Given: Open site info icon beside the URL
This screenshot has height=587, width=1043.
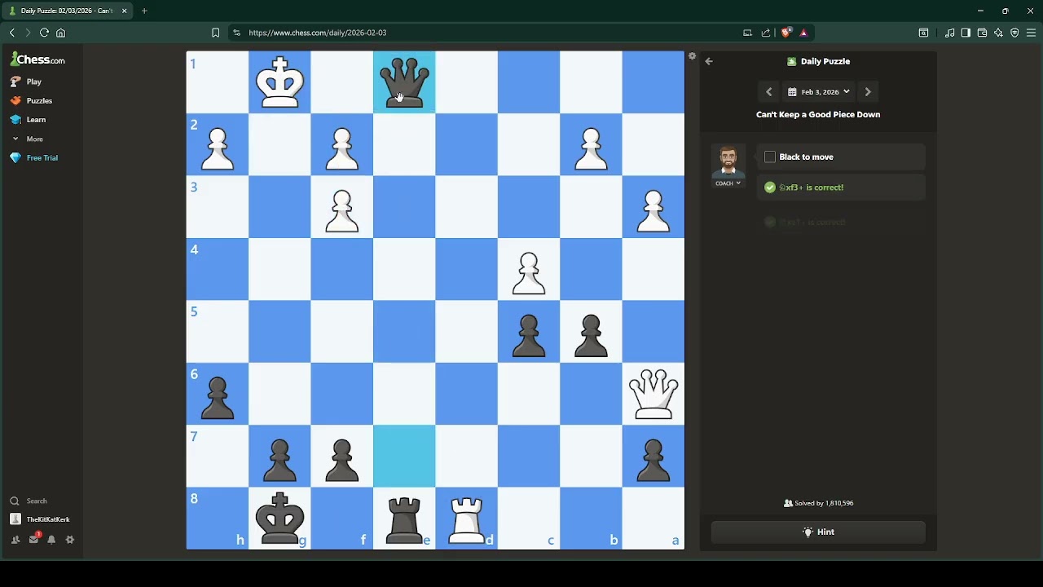Looking at the screenshot, I should [236, 33].
